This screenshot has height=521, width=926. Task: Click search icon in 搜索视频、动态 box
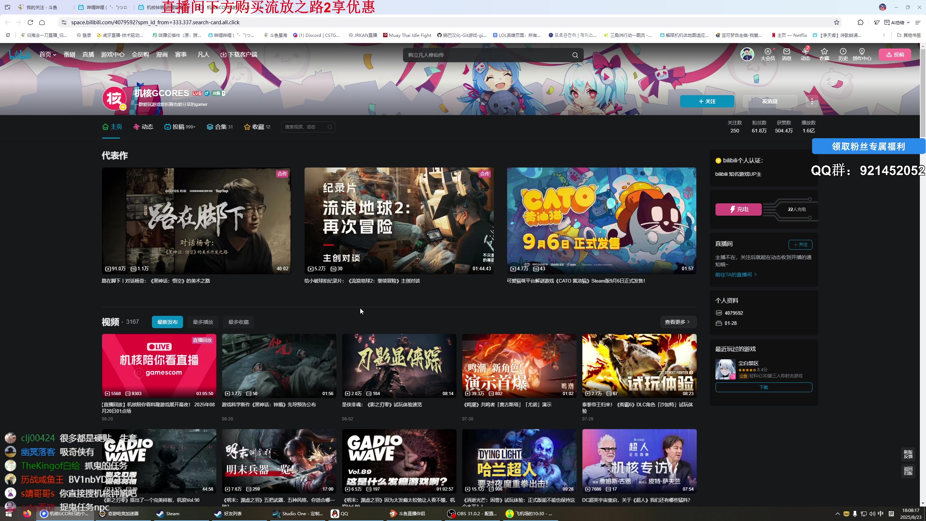pos(330,127)
